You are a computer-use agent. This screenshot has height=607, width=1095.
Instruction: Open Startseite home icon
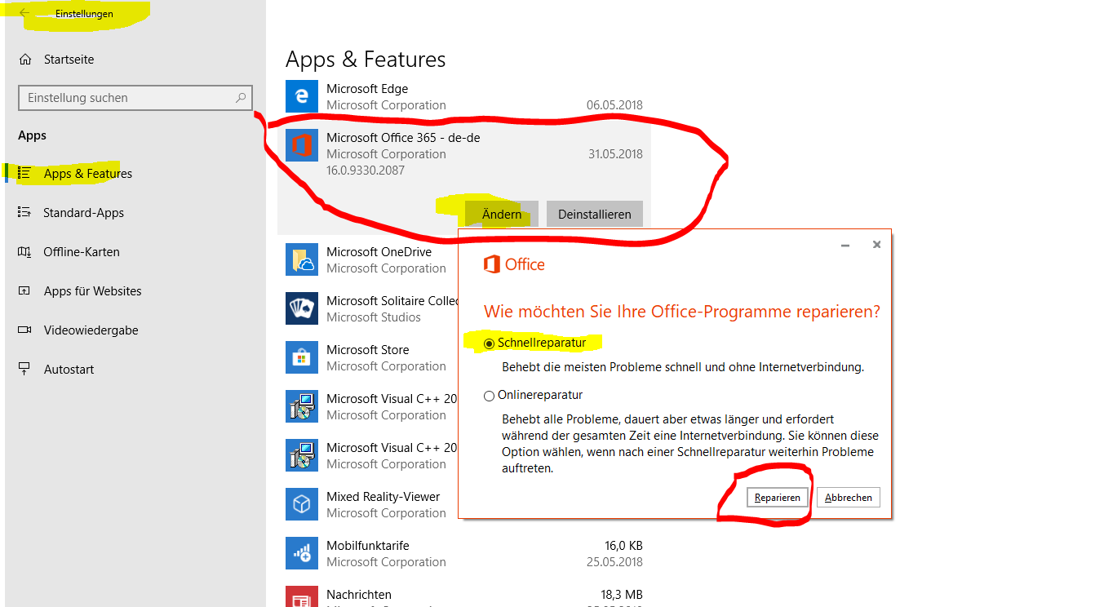tap(25, 60)
